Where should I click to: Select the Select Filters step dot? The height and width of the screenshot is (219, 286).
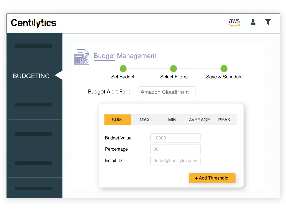[173, 69]
